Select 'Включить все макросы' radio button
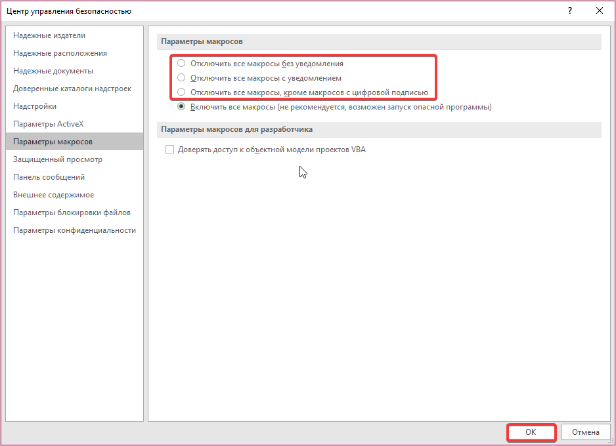The height and width of the screenshot is (446, 616). point(182,107)
